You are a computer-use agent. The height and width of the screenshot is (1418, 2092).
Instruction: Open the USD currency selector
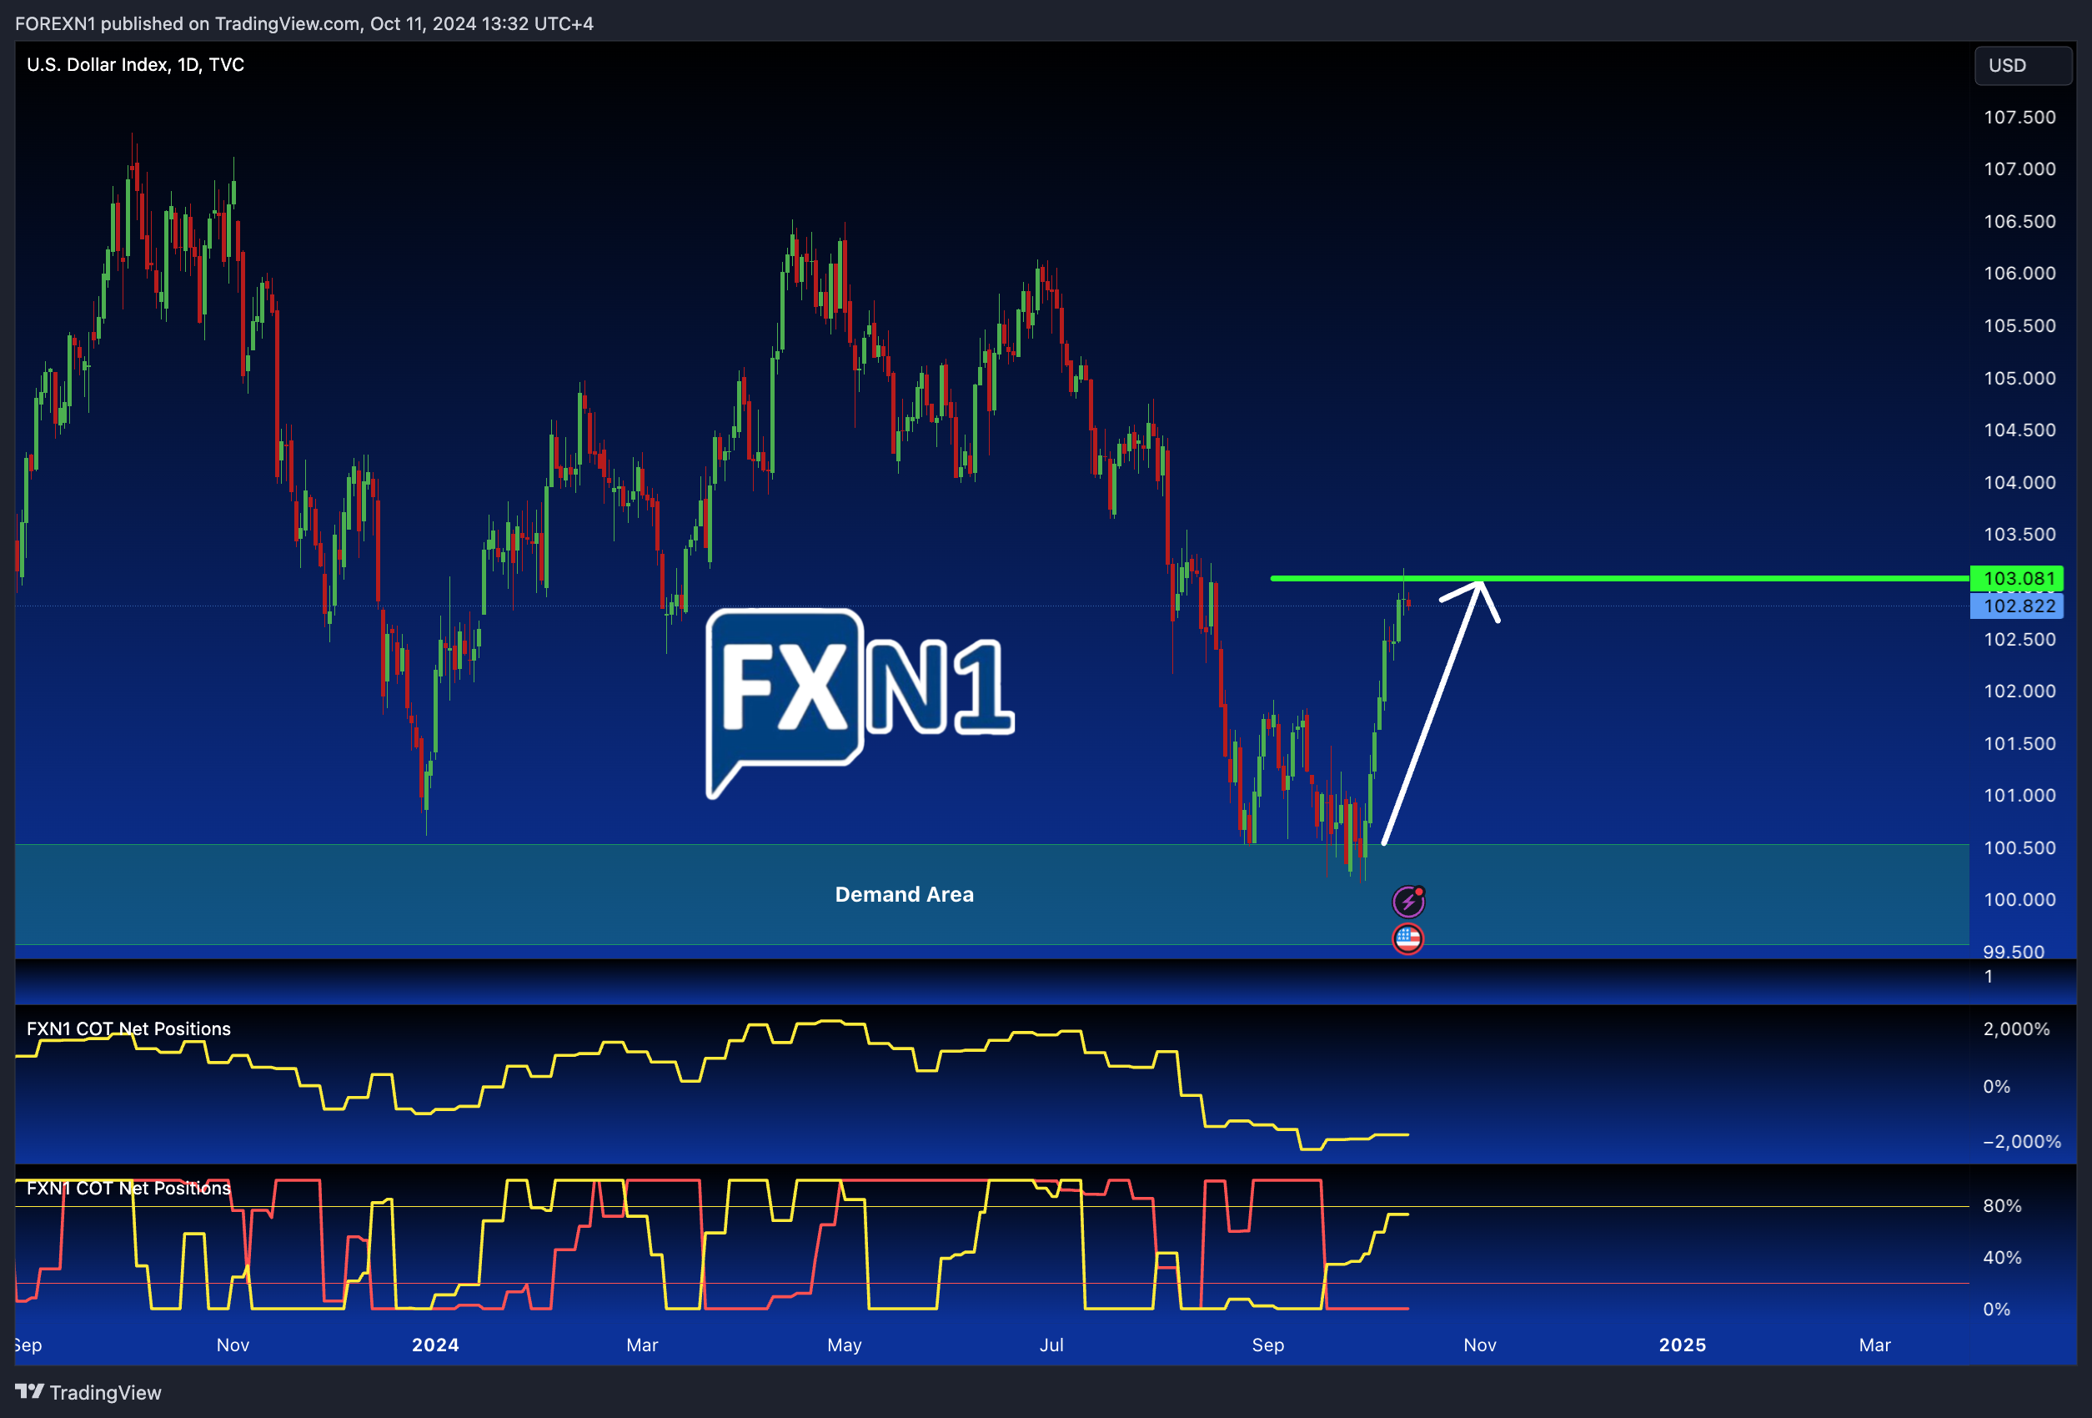point(2023,66)
